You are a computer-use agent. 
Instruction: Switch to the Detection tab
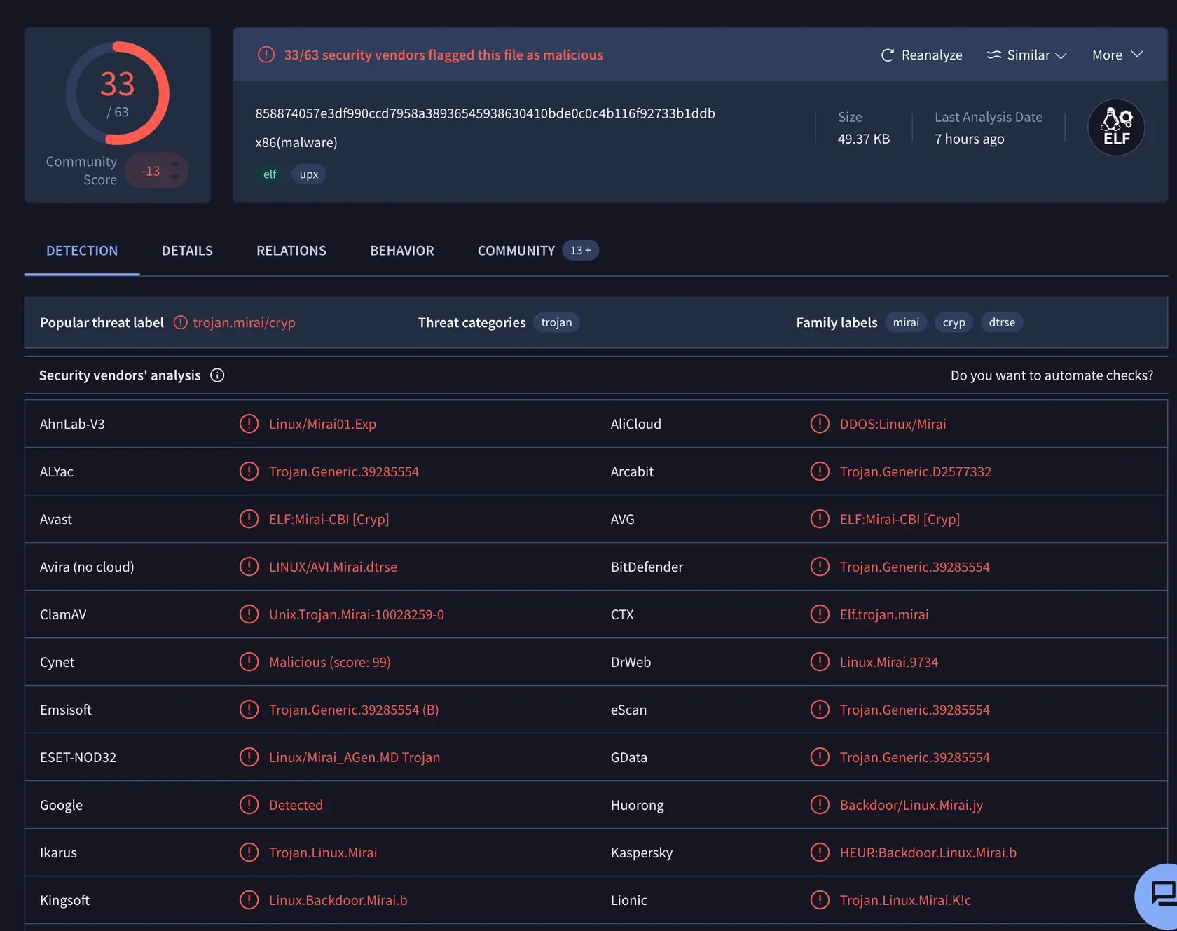coord(82,251)
